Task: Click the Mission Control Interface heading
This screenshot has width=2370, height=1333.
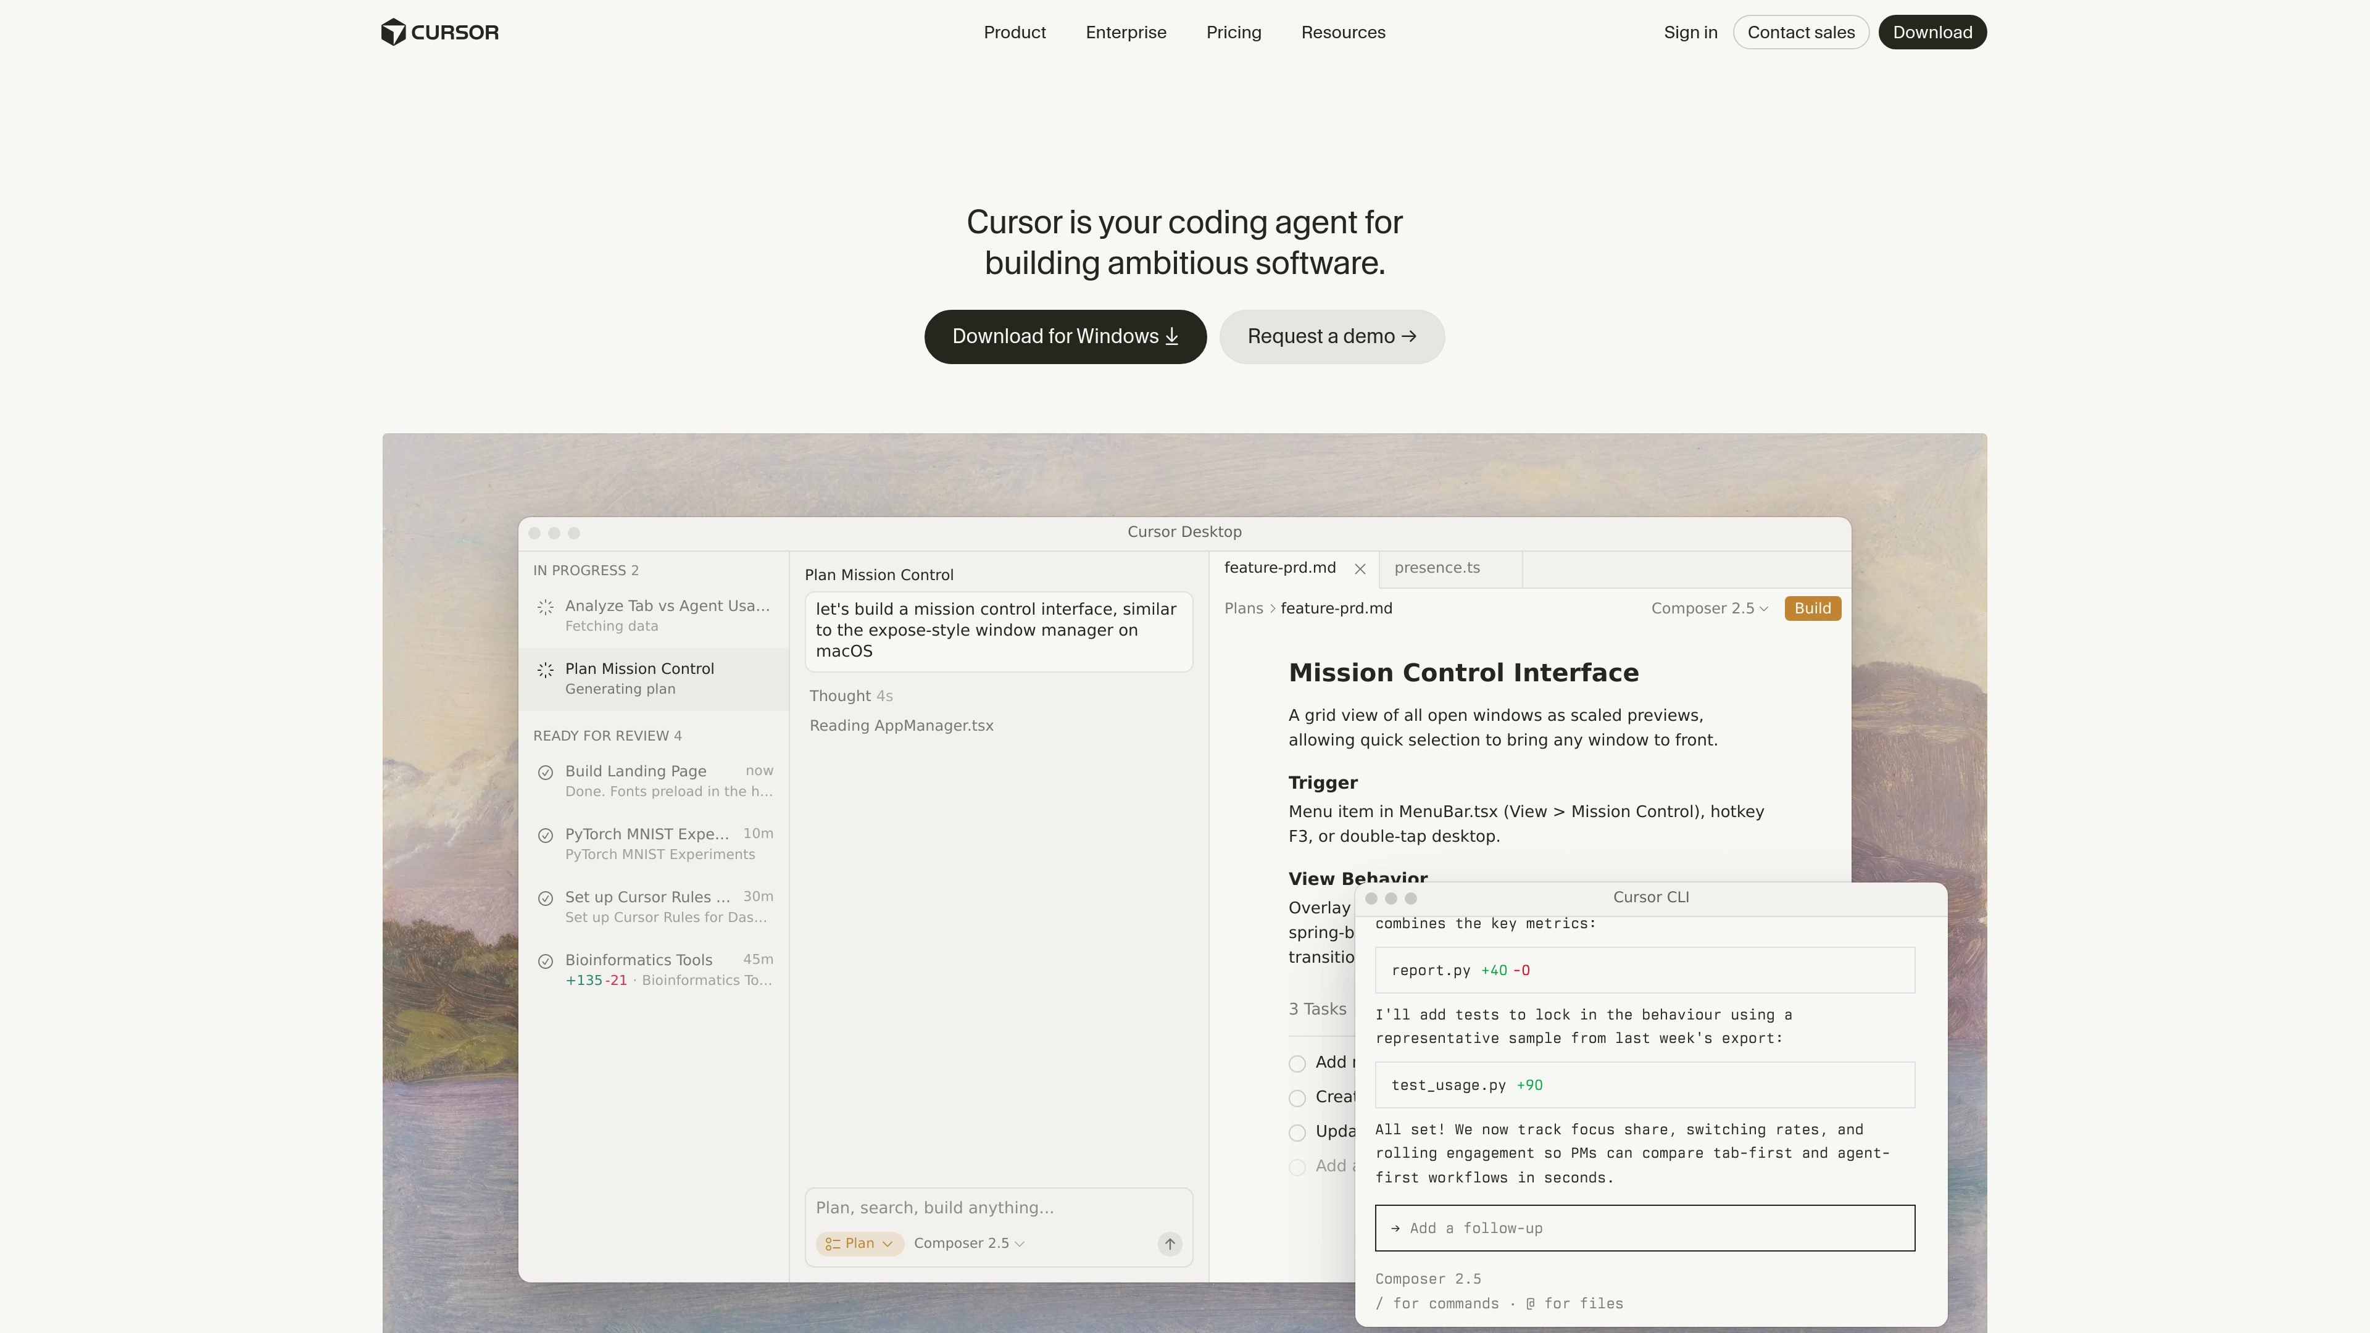Action: (1463, 673)
